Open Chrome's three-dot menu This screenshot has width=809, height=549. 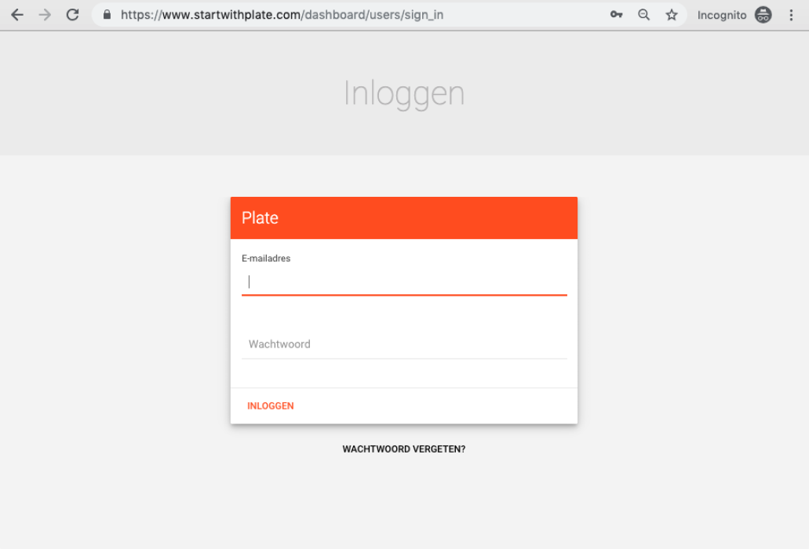click(x=791, y=15)
